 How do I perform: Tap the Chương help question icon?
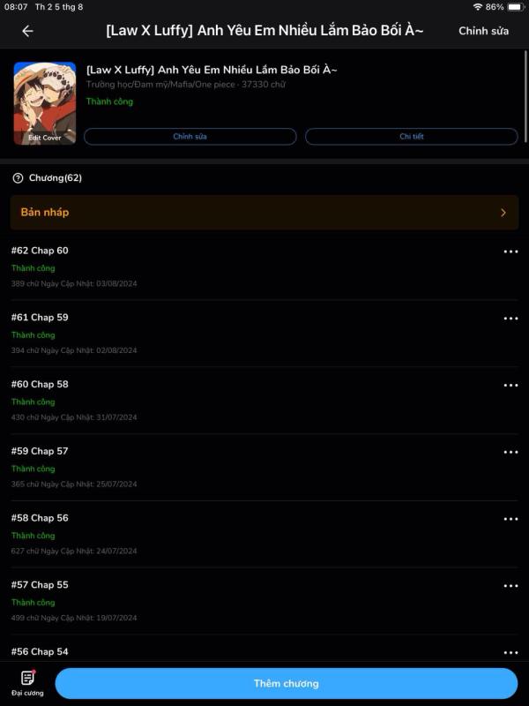click(x=18, y=178)
